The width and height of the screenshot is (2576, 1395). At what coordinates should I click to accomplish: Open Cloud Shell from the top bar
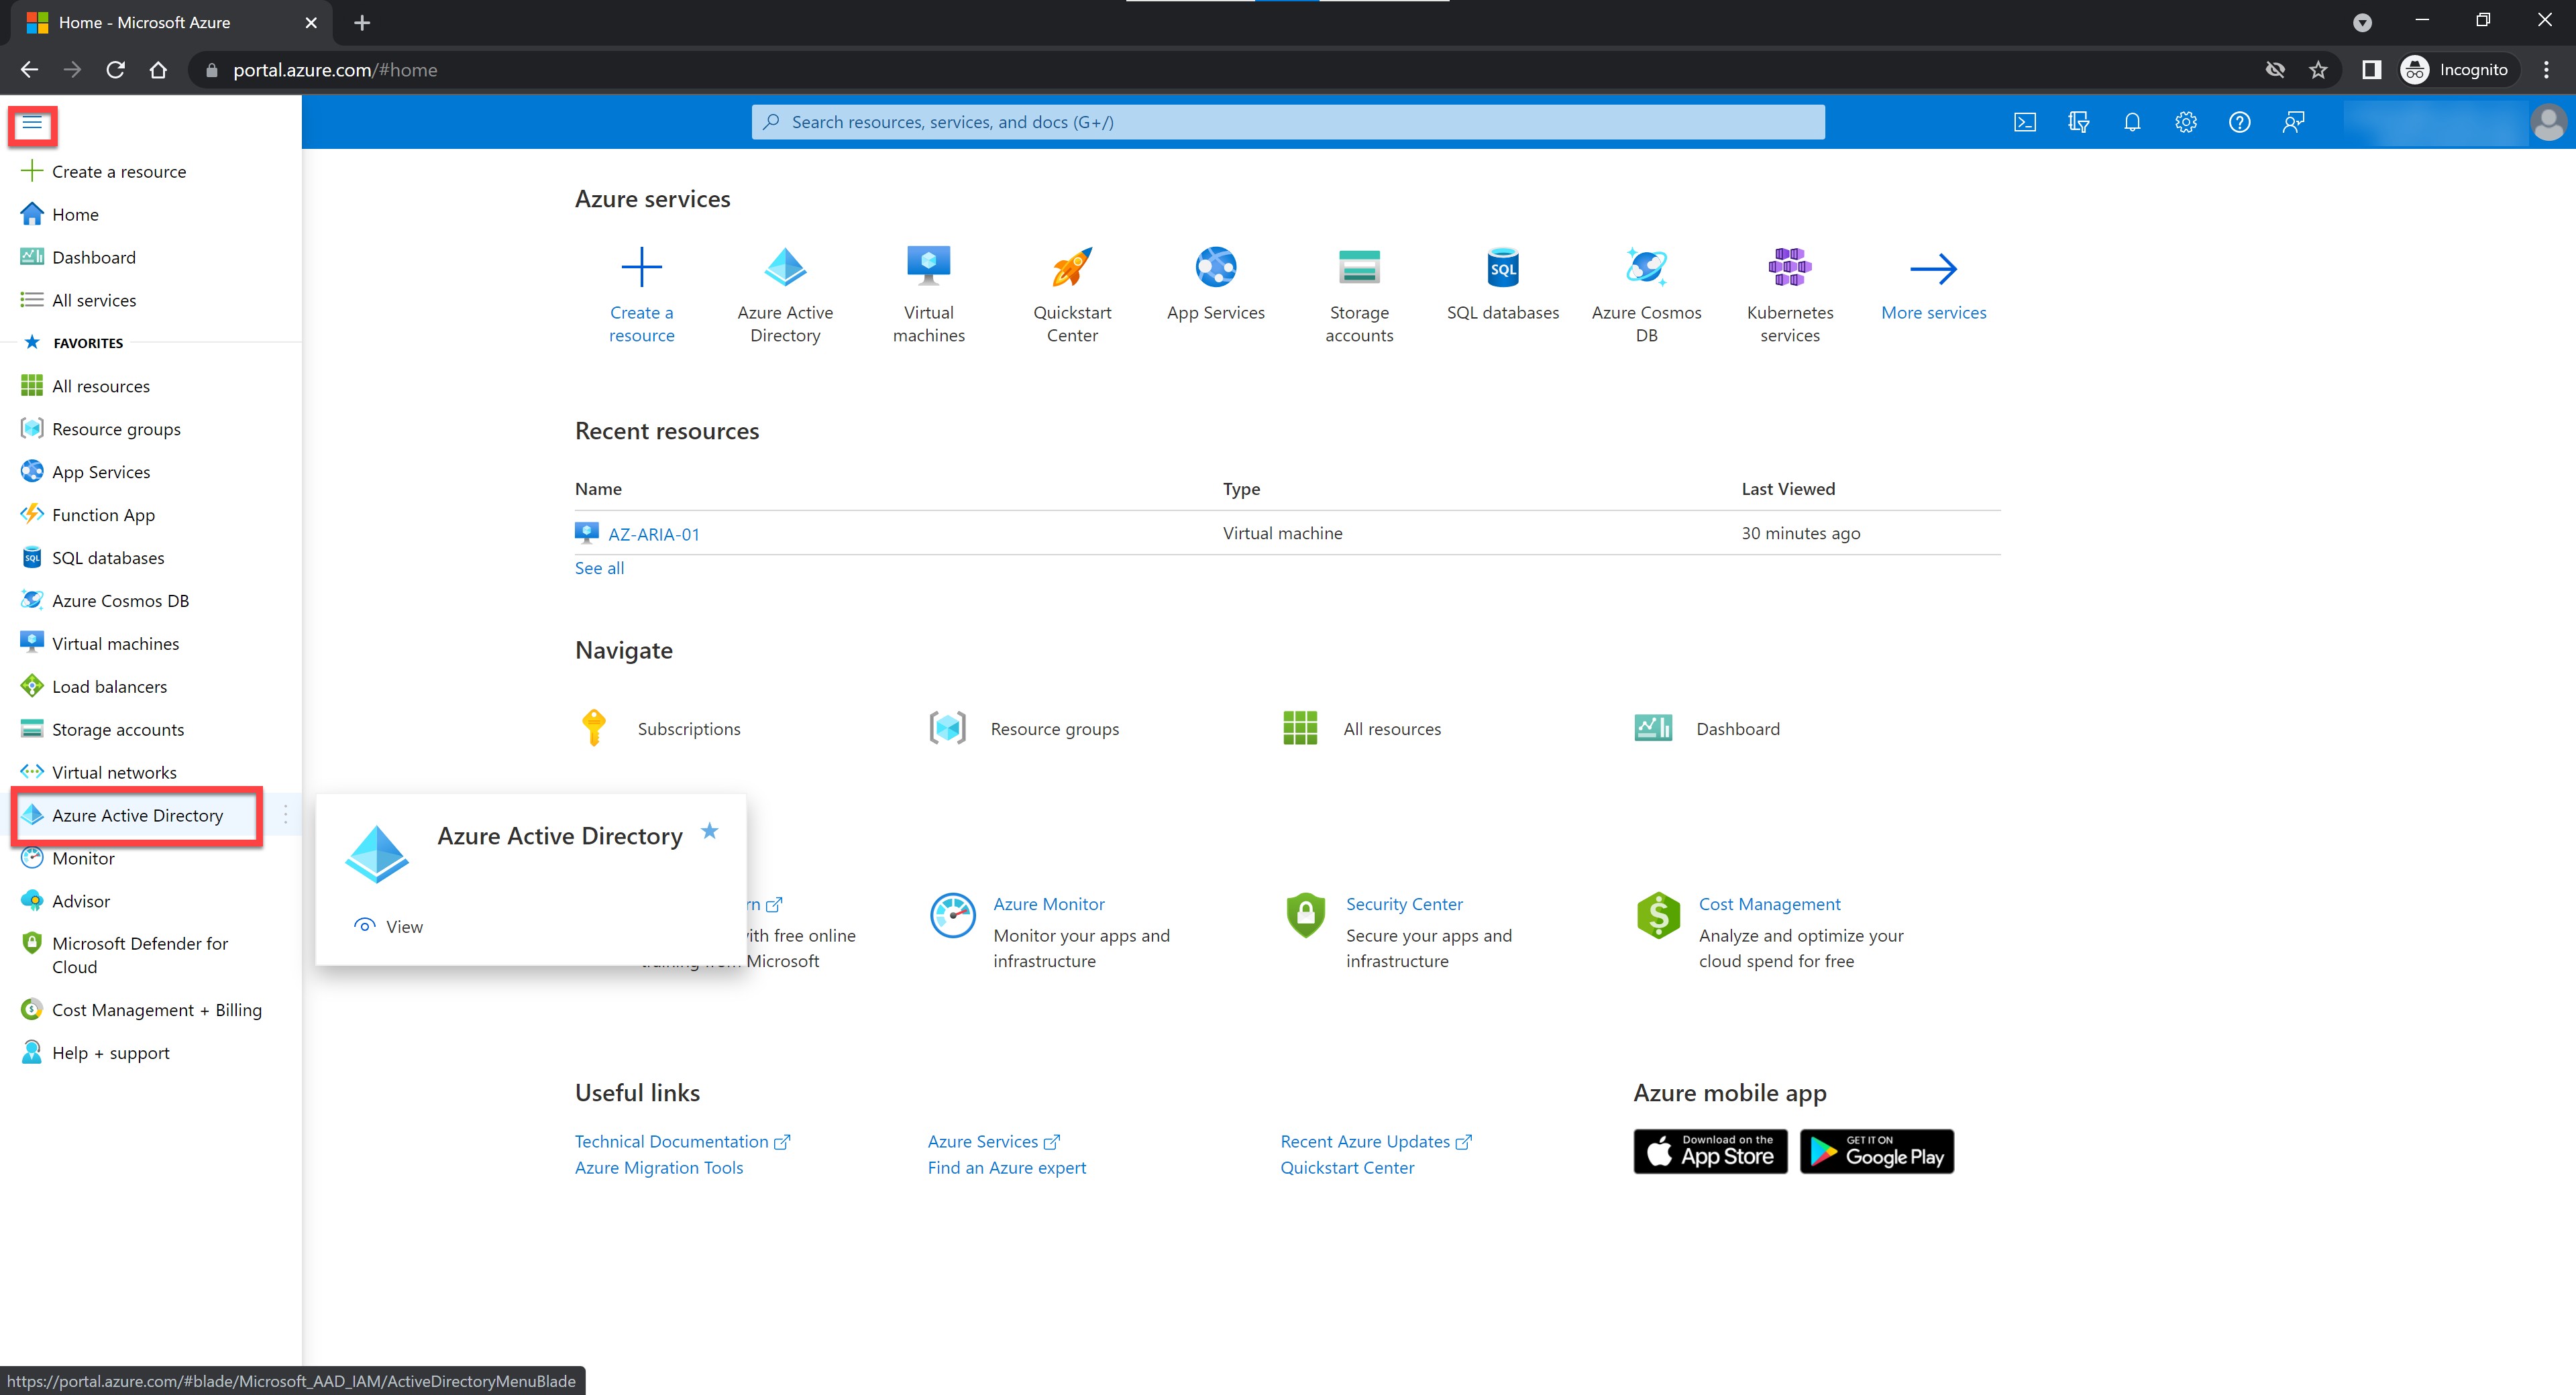pos(2024,122)
